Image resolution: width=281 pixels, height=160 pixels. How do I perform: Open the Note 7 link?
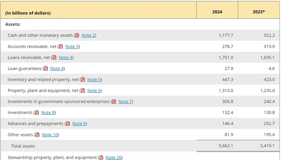125,101
